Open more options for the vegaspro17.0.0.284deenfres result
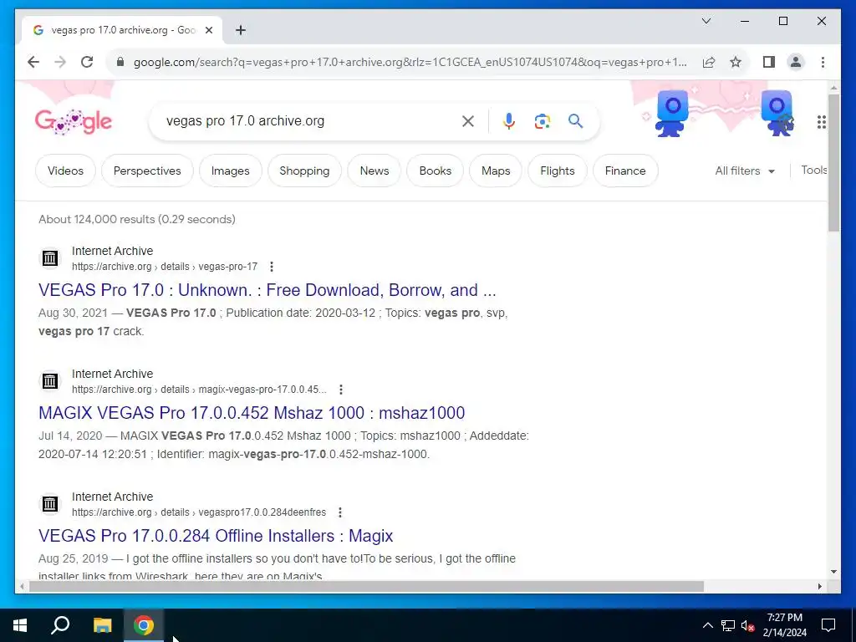 tap(340, 512)
